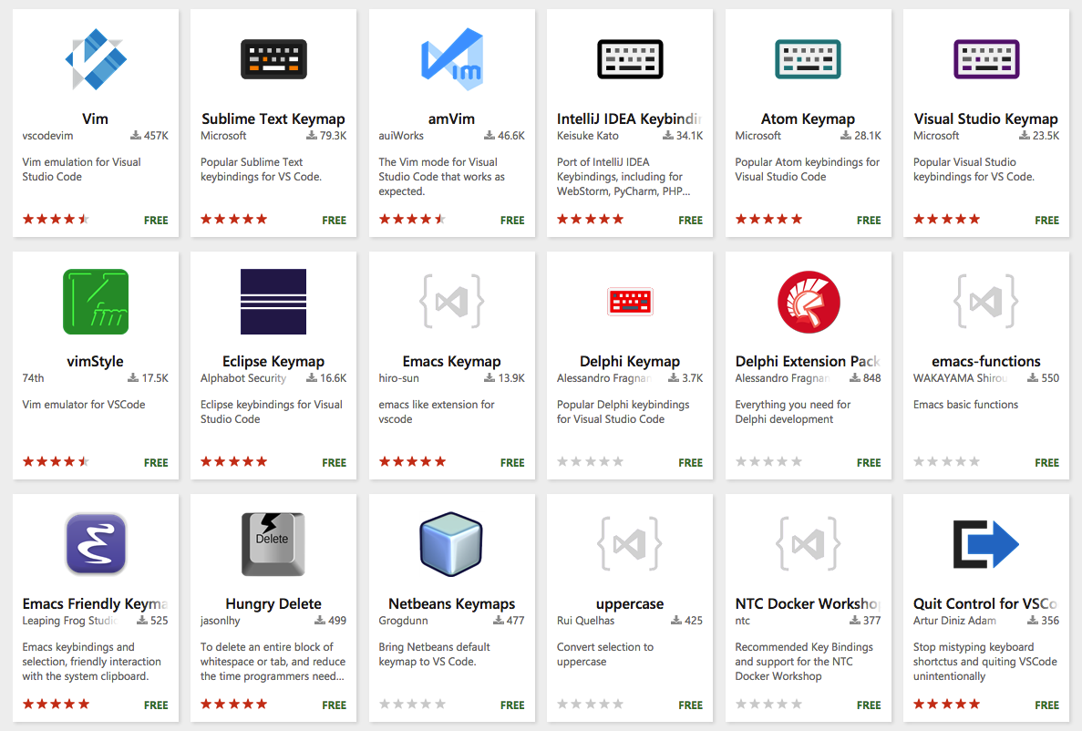Click the Netbeans Keymaps title
Viewport: 1082px width, 731px height.
(x=452, y=603)
